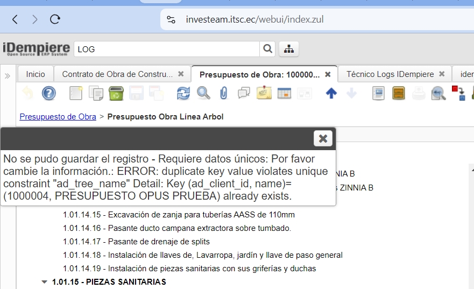Collapse the 1.01.15 PIEZAS SANITARIAS node
Image resolution: width=474 pixels, height=289 pixels.
tap(44, 282)
